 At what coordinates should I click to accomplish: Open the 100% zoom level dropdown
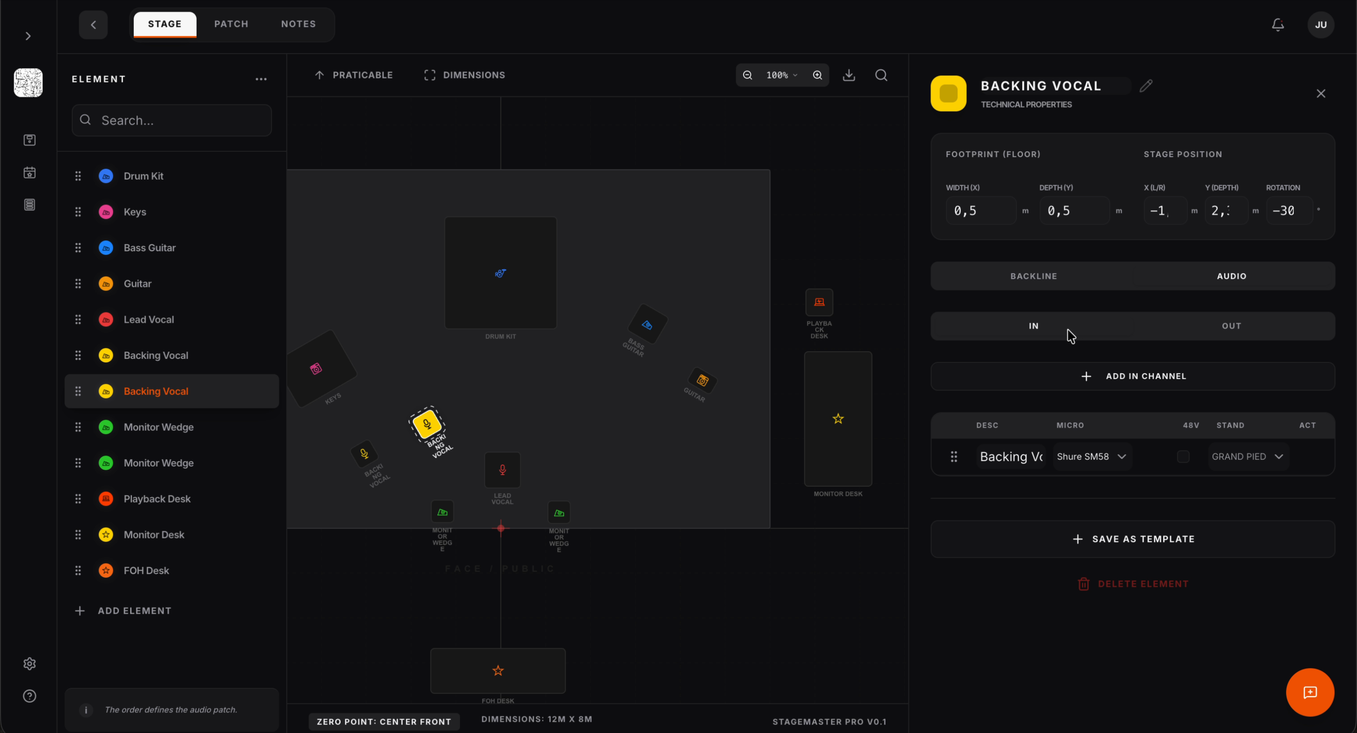[x=782, y=75]
